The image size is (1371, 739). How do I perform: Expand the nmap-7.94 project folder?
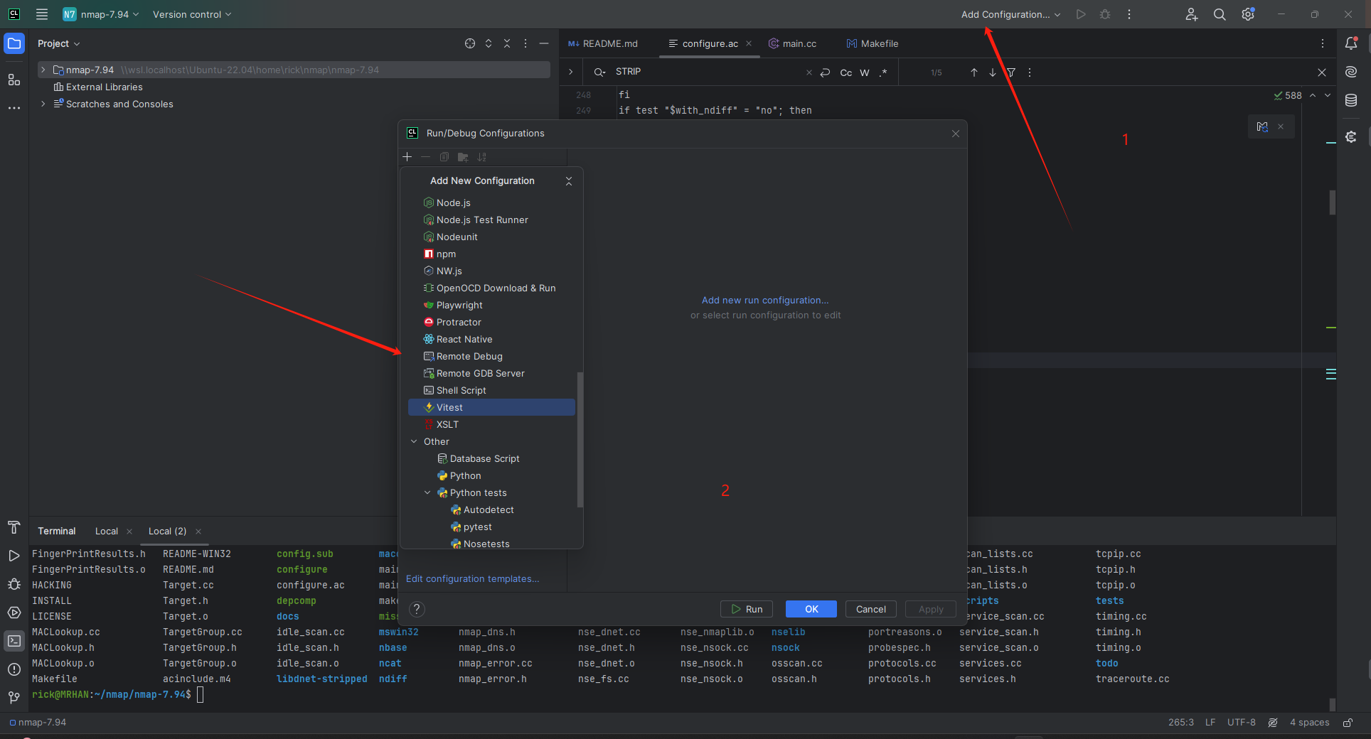pyautogui.click(x=43, y=70)
